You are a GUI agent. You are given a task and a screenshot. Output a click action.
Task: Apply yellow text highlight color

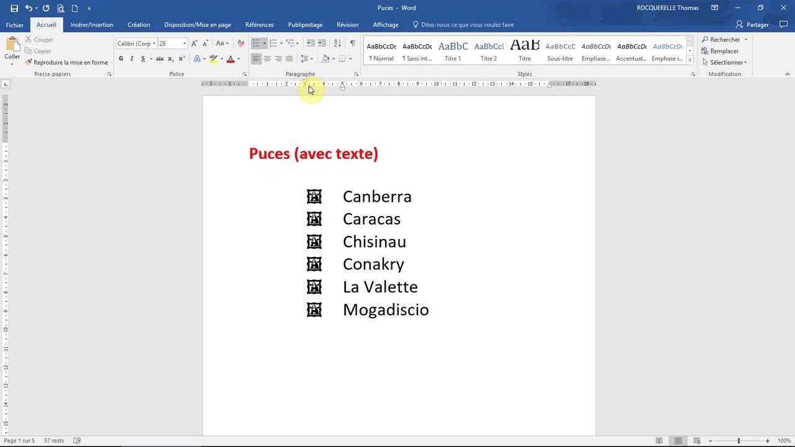click(214, 59)
